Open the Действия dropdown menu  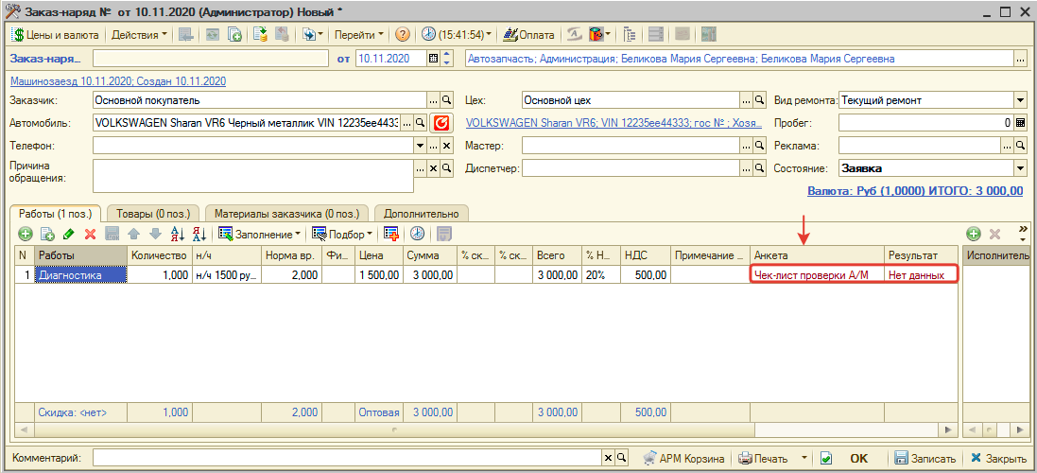click(x=139, y=35)
